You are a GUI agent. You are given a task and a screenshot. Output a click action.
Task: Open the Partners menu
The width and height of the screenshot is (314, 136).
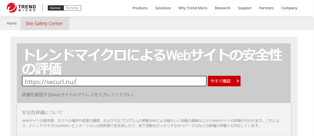click(x=266, y=8)
